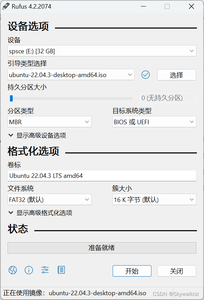Image resolution: width=204 pixels, height=300 pixels.
Task: Click the 关闭 button
Action: click(x=177, y=271)
